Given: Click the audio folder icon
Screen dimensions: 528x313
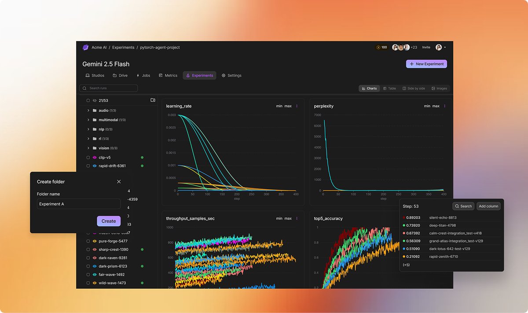Looking at the screenshot, I should point(95,110).
